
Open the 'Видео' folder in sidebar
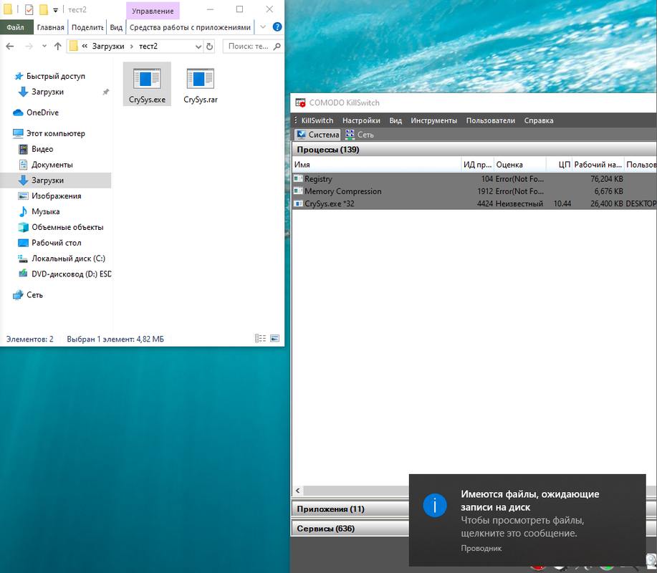coord(42,149)
